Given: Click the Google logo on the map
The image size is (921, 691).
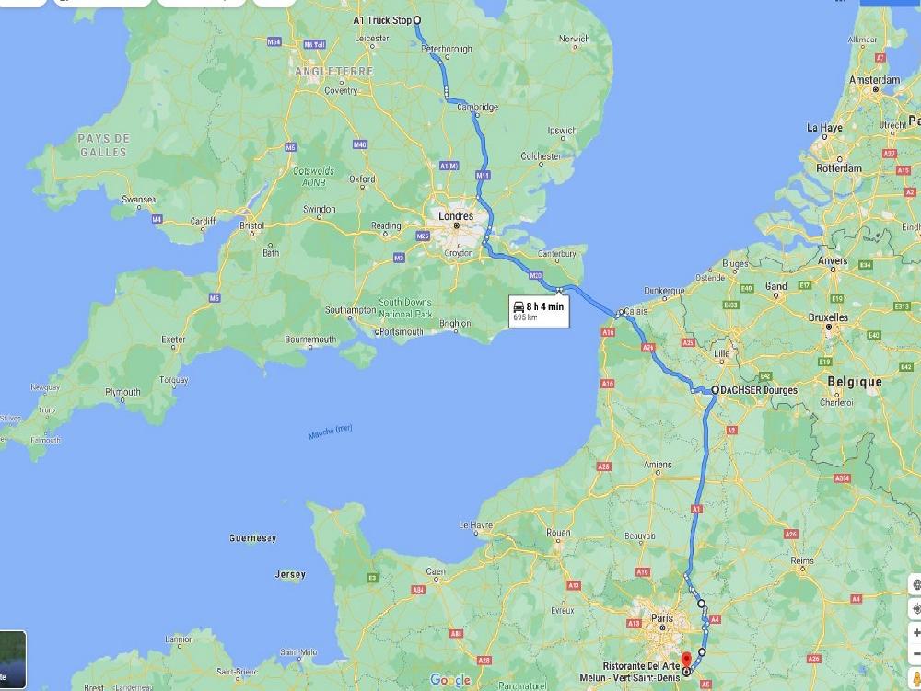Looking at the screenshot, I should click(450, 680).
